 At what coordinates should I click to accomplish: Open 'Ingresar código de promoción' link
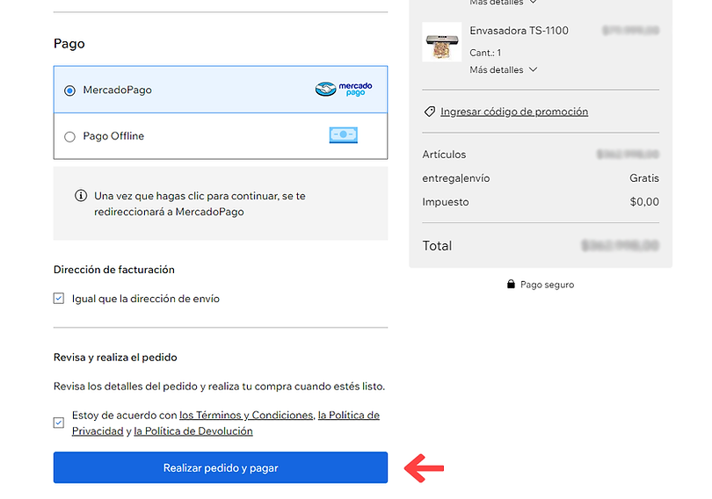tap(514, 112)
